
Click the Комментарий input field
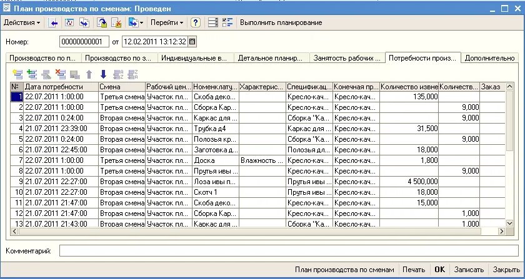pyautogui.click(x=289, y=251)
